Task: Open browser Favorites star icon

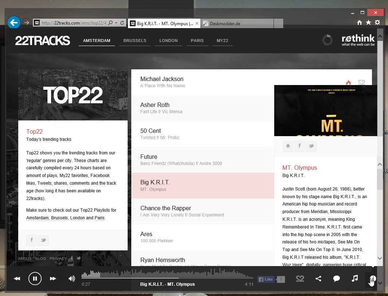Action: point(368,23)
